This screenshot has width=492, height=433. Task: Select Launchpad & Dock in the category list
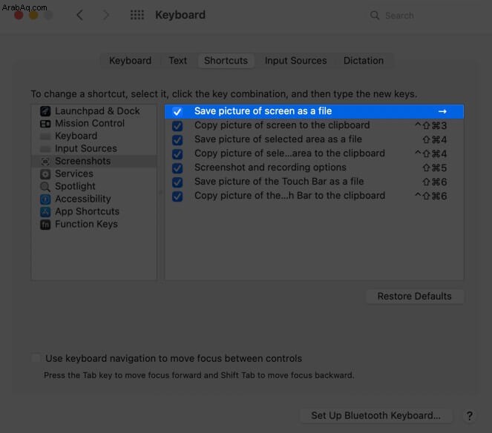tap(94, 111)
